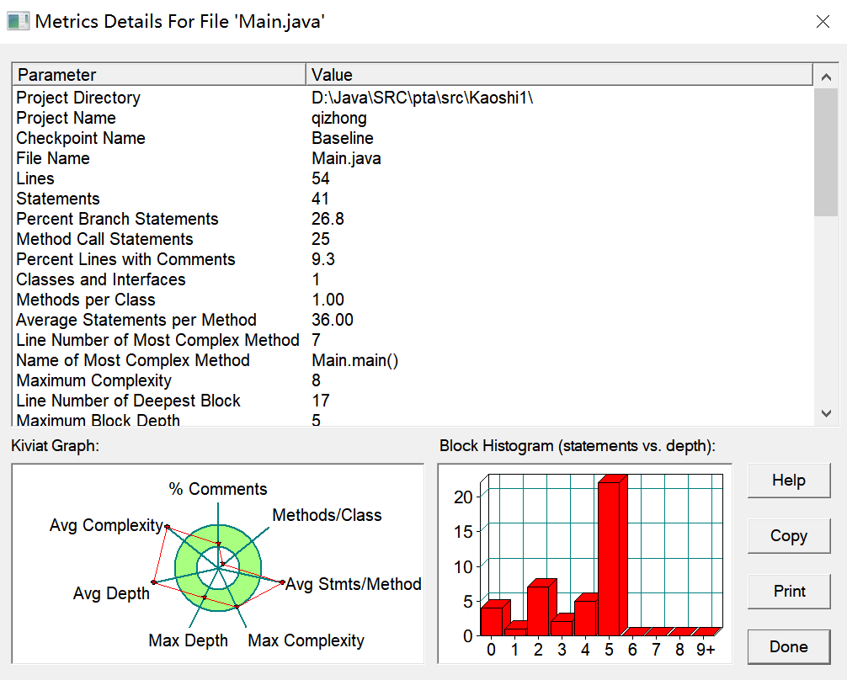This screenshot has height=680, width=847.
Task: Select the Checkpoint Name row
Action: (413, 138)
